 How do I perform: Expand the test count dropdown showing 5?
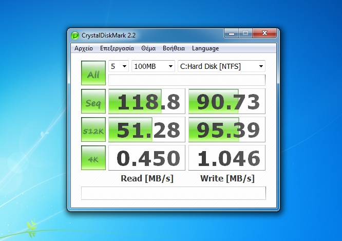click(119, 66)
